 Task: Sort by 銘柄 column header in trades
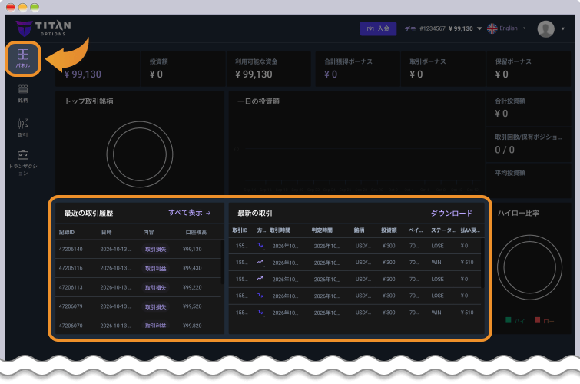(x=359, y=230)
